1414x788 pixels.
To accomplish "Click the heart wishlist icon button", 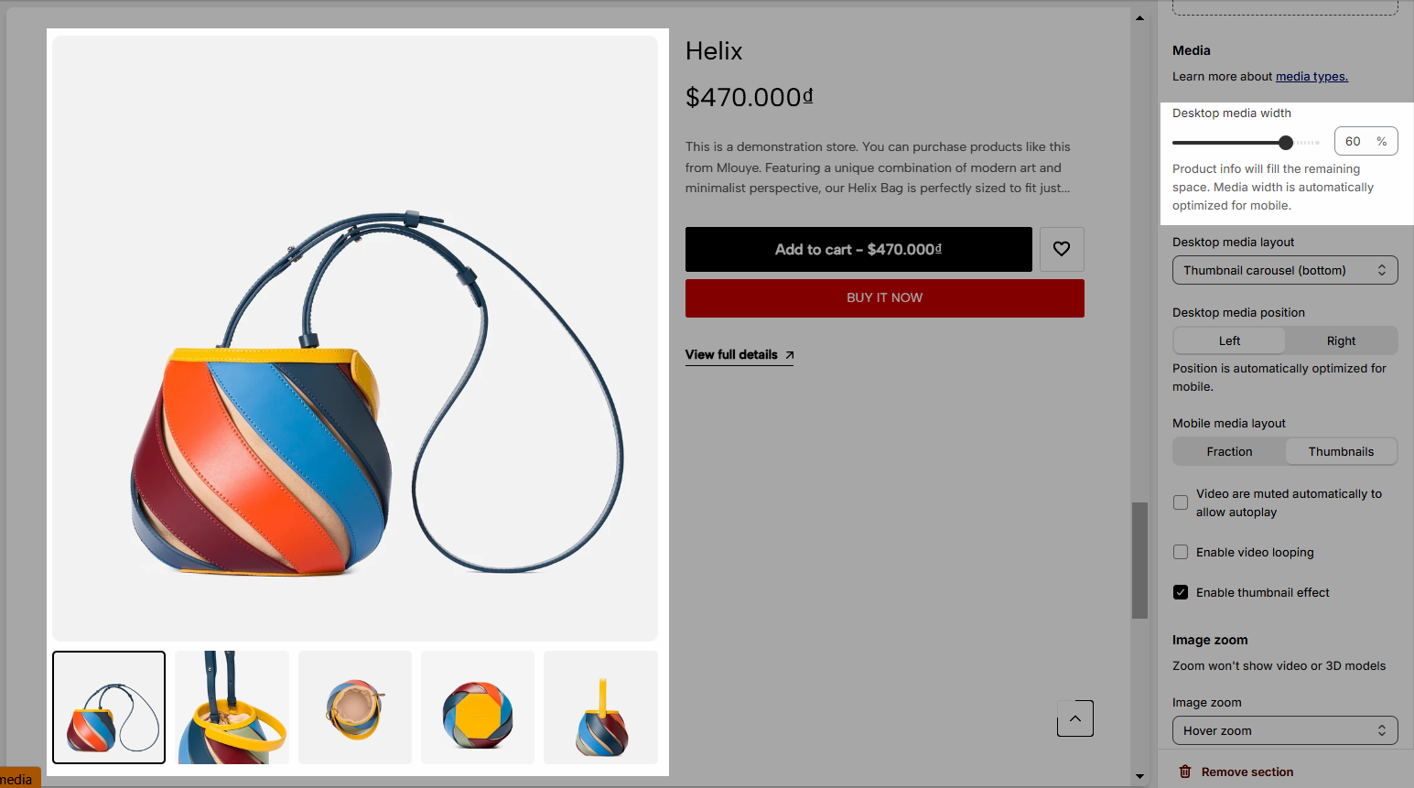I will click(1062, 249).
